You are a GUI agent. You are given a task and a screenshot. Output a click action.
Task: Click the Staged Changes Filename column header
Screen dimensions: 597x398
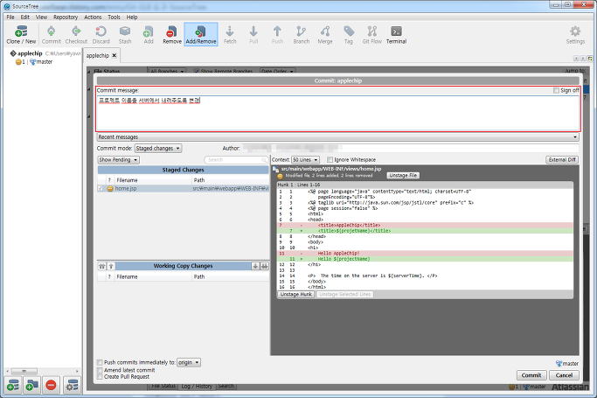[x=153, y=180]
